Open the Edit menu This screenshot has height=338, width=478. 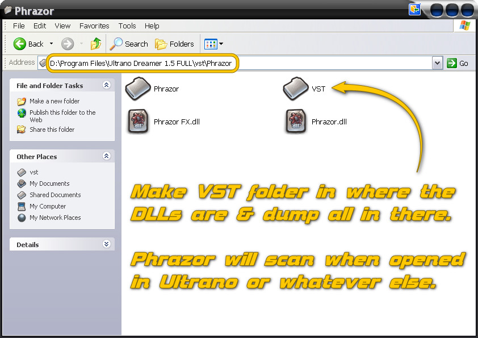pos(40,26)
